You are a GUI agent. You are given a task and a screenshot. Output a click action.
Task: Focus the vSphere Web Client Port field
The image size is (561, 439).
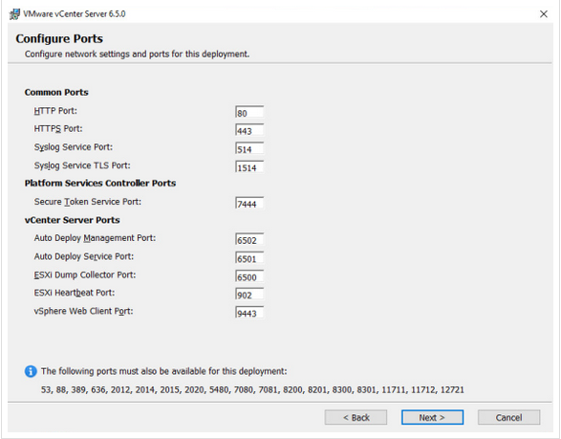click(249, 313)
